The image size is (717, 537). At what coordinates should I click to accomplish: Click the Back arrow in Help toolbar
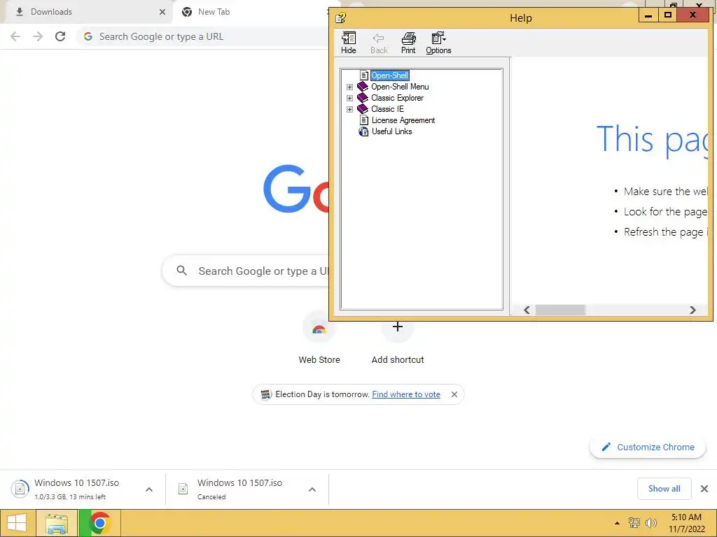[379, 43]
